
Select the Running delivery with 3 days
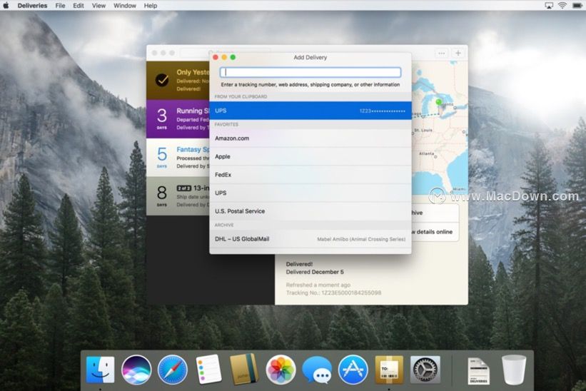178,119
